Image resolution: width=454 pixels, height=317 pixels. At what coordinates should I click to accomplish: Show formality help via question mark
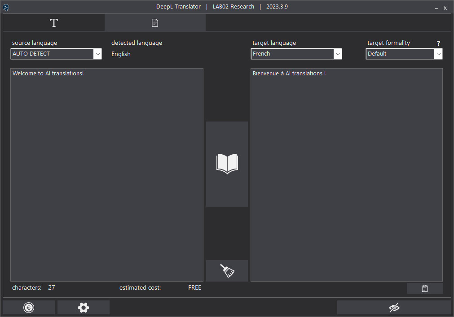click(438, 43)
